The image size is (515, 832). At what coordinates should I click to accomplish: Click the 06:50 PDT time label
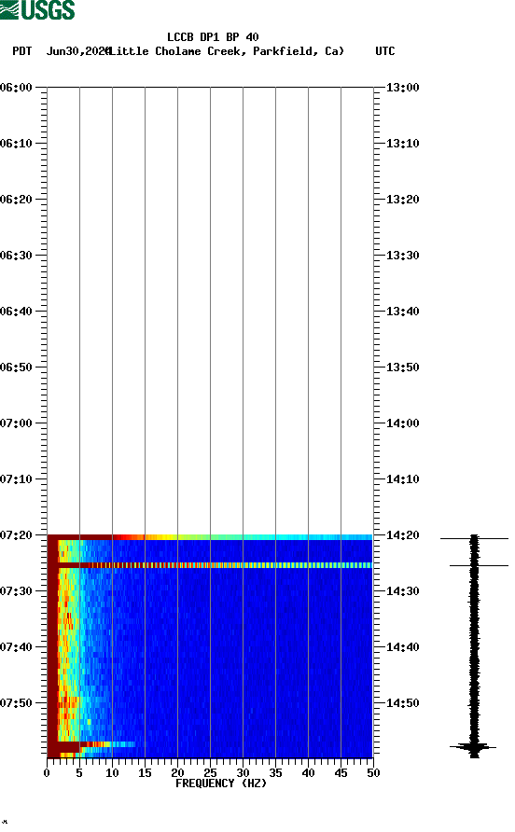click(17, 367)
